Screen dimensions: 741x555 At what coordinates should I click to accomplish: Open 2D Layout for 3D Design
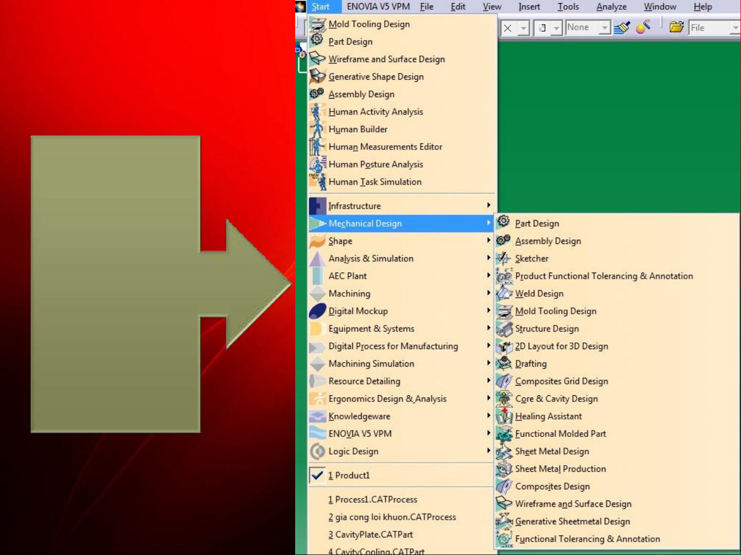pyautogui.click(x=617, y=346)
